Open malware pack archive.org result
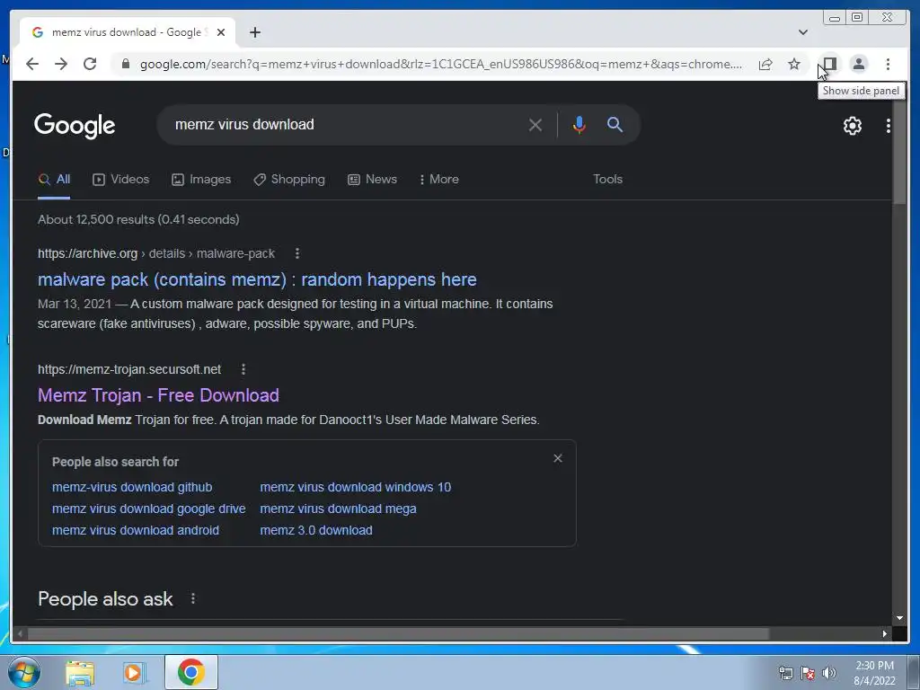 coord(257,279)
